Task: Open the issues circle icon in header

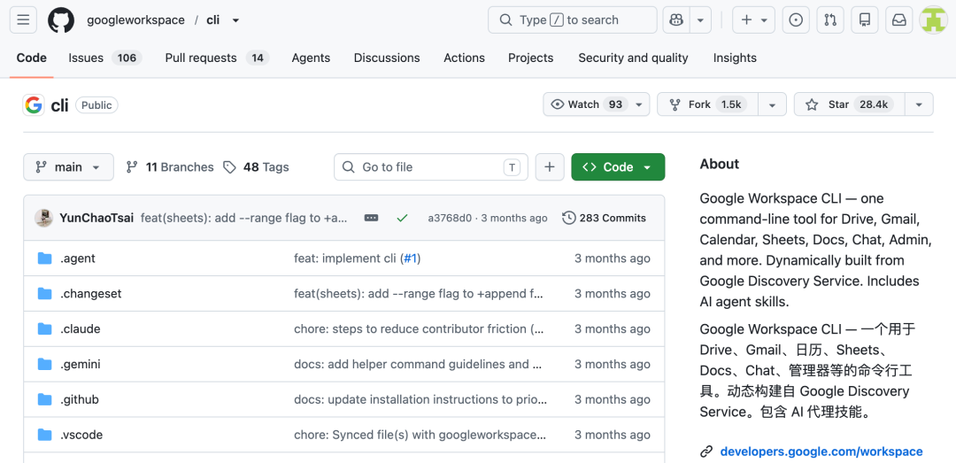Action: click(x=796, y=20)
